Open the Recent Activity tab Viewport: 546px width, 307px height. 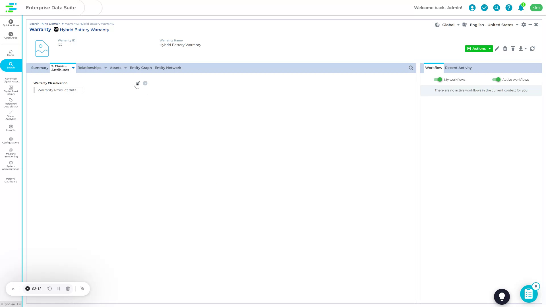458,68
